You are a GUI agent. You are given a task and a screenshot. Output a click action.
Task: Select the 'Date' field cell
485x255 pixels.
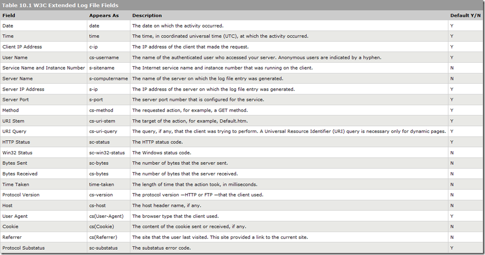pos(43,26)
